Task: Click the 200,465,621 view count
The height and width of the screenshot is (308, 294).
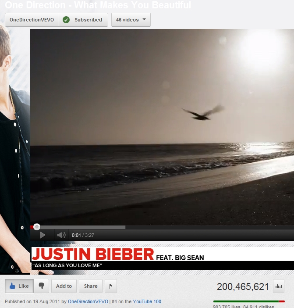Action: tap(243, 287)
